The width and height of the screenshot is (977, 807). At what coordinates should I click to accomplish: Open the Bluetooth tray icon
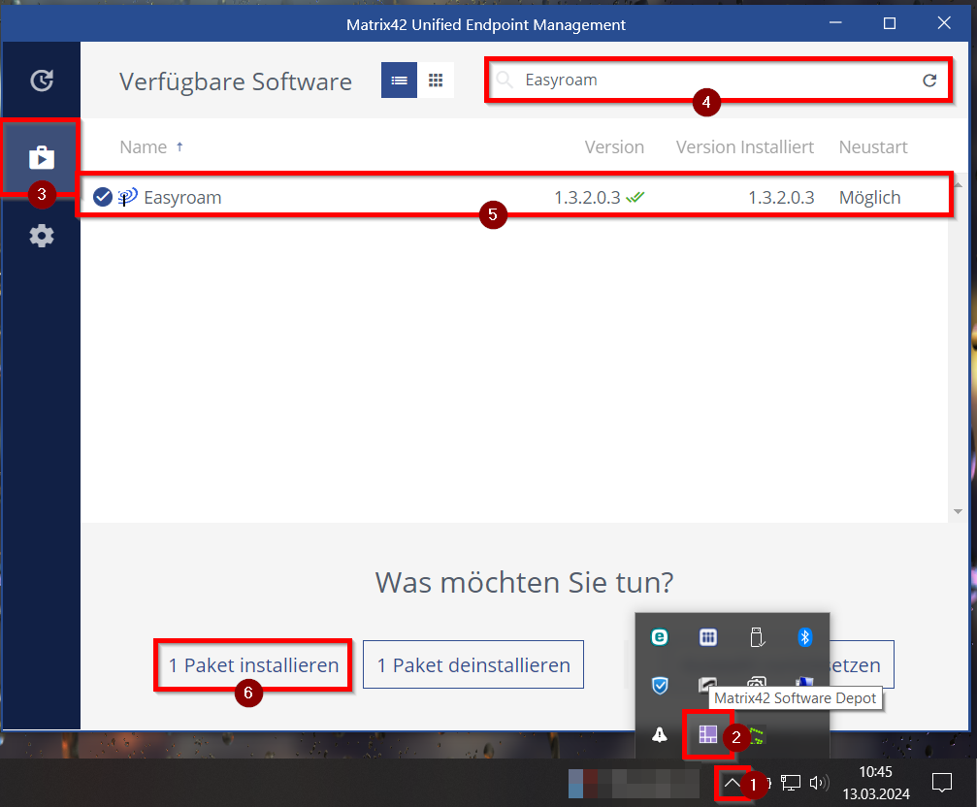(805, 637)
